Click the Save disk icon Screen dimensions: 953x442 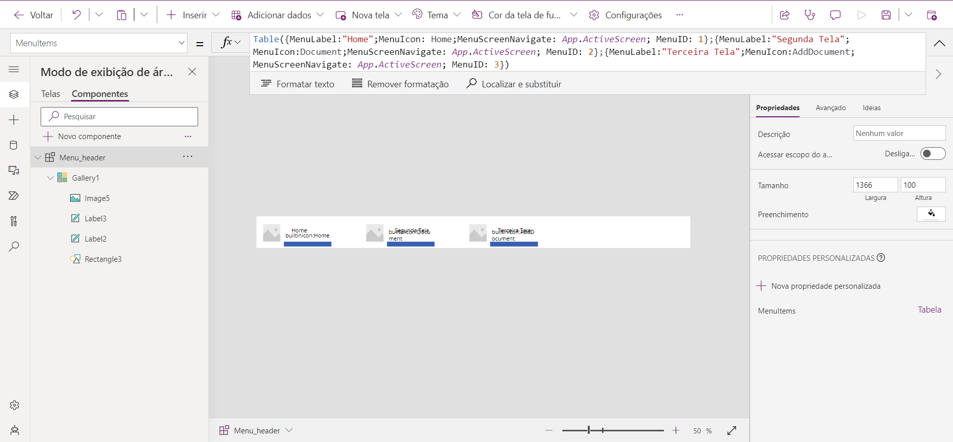point(886,15)
